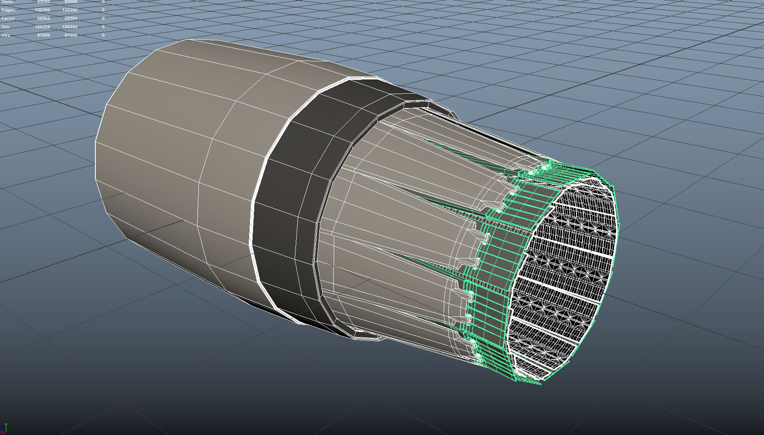Click the "Tris:" poly count label
The height and width of the screenshot is (435, 764).
7,27
